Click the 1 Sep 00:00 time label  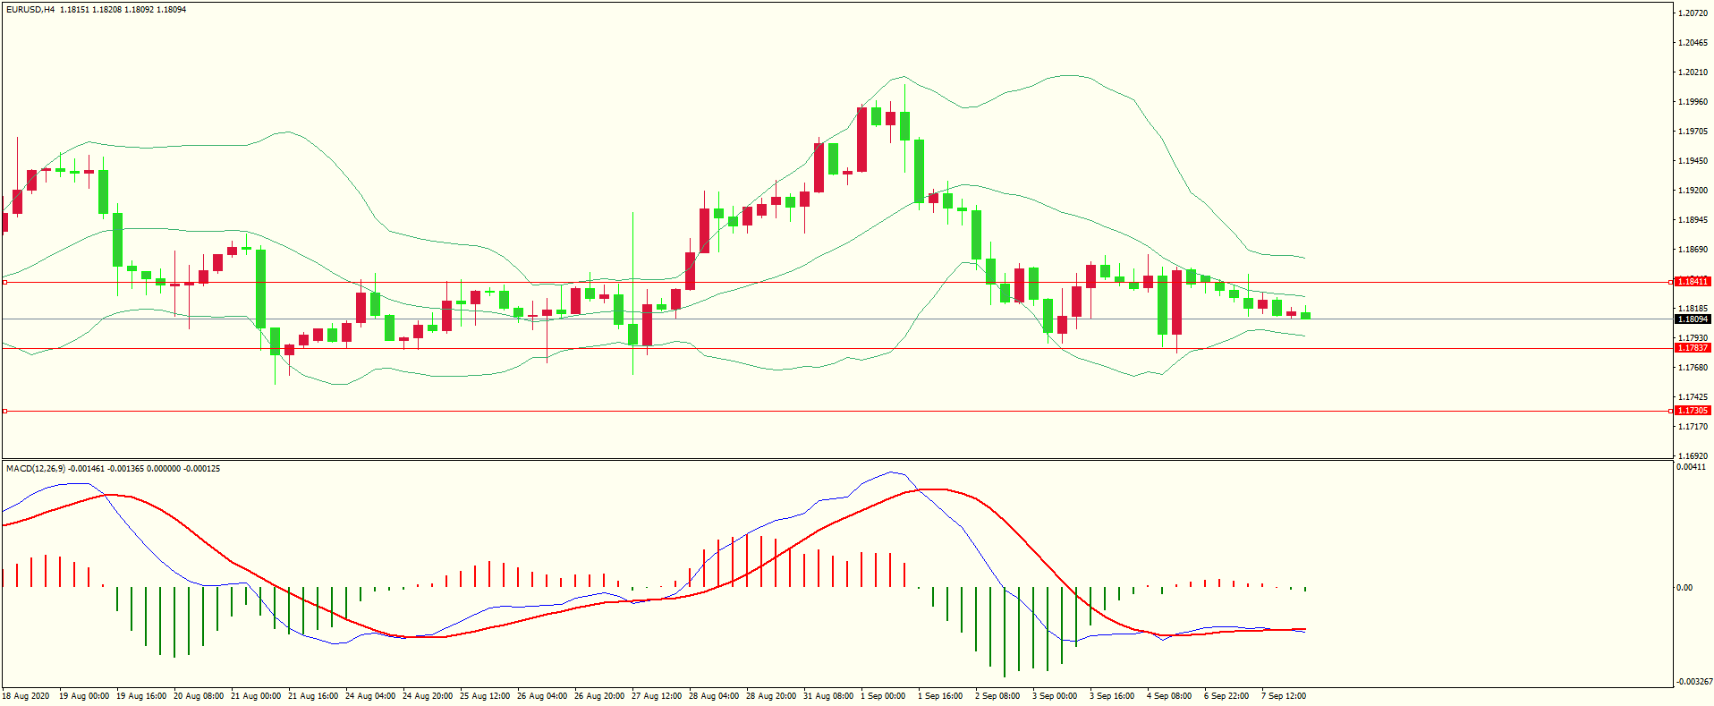coord(883,696)
